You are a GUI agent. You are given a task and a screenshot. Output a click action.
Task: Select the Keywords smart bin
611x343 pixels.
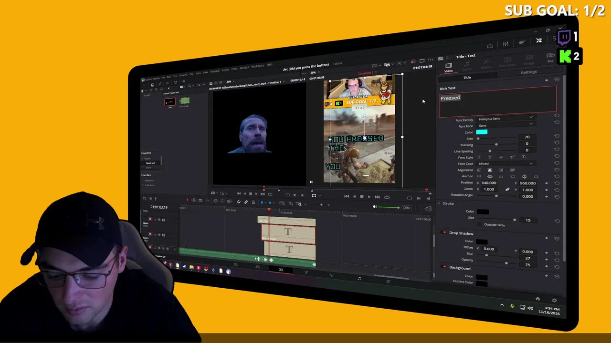(149, 181)
